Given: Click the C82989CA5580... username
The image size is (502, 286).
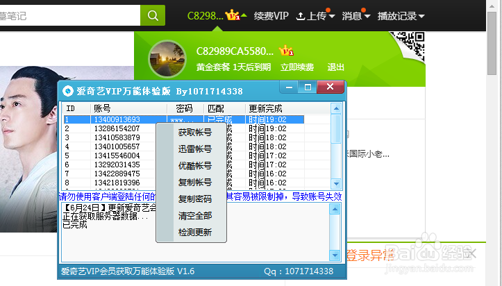Looking at the screenshot, I should [x=235, y=51].
